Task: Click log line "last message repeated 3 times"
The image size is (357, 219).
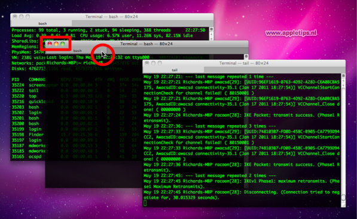Action: point(210,126)
